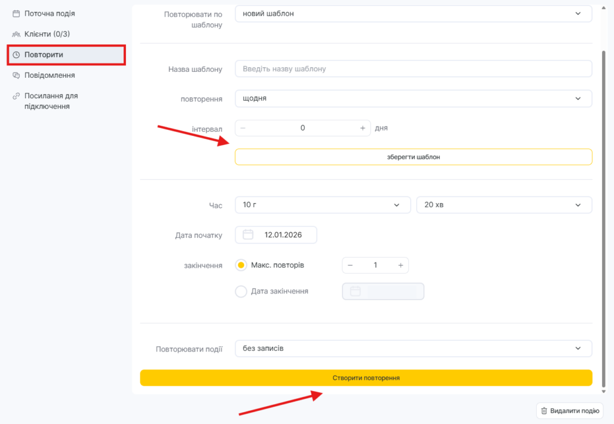
Task: Click the calendar icon in Дата початку field
Action: tap(248, 235)
